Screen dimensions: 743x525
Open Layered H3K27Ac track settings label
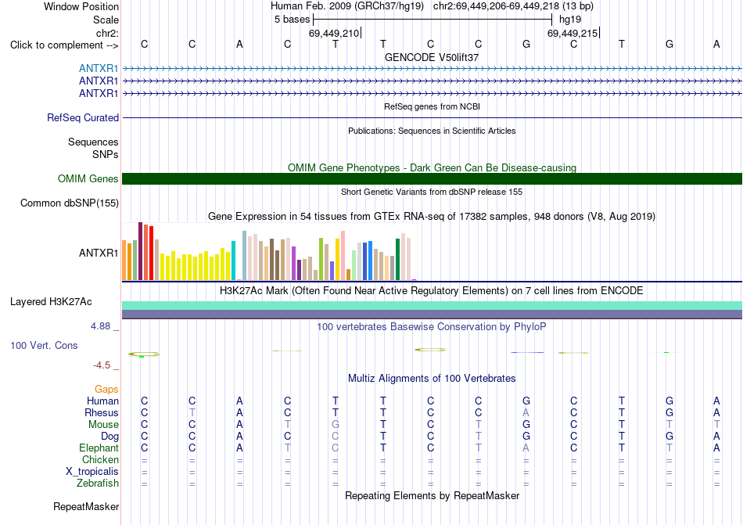click(x=51, y=301)
